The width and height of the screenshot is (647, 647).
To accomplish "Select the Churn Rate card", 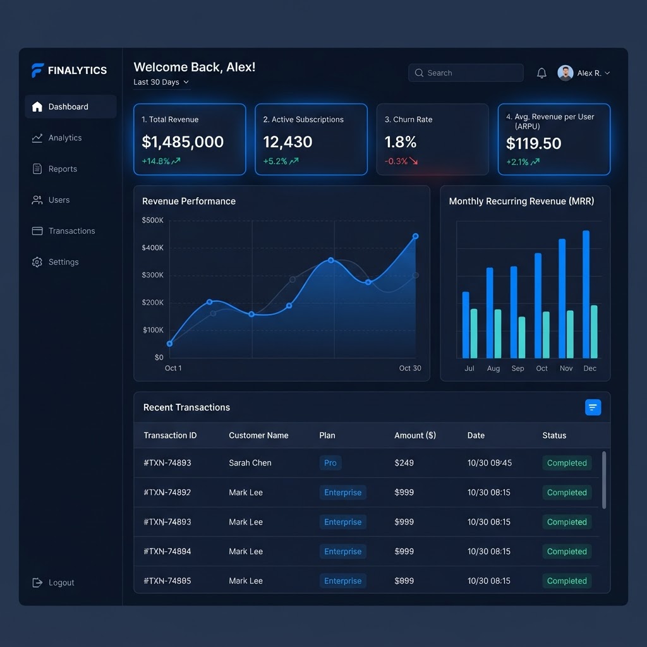I will click(x=432, y=140).
